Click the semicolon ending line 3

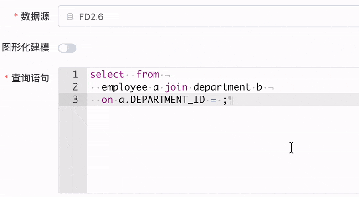(x=225, y=101)
